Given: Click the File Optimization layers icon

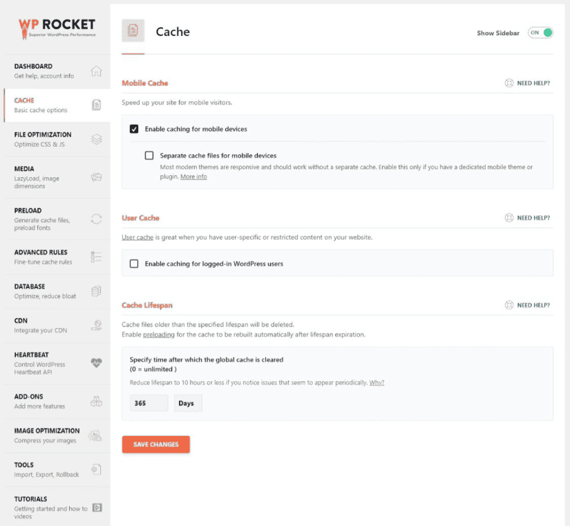Looking at the screenshot, I should coord(96,139).
